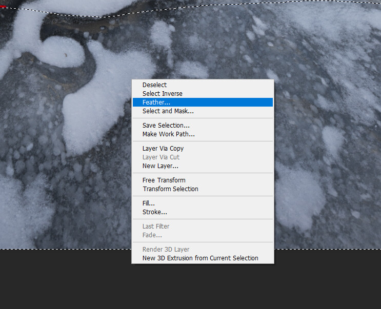Choose New 3D Extrusion from Current Selection

[203, 258]
